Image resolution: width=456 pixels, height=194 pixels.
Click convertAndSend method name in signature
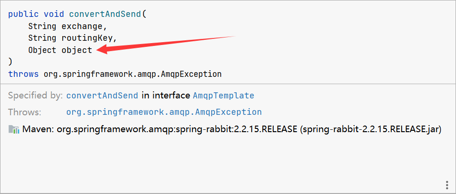(x=105, y=14)
